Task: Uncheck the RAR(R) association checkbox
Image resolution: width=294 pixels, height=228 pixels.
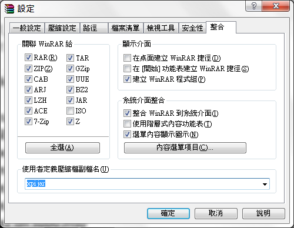Action: 28,58
